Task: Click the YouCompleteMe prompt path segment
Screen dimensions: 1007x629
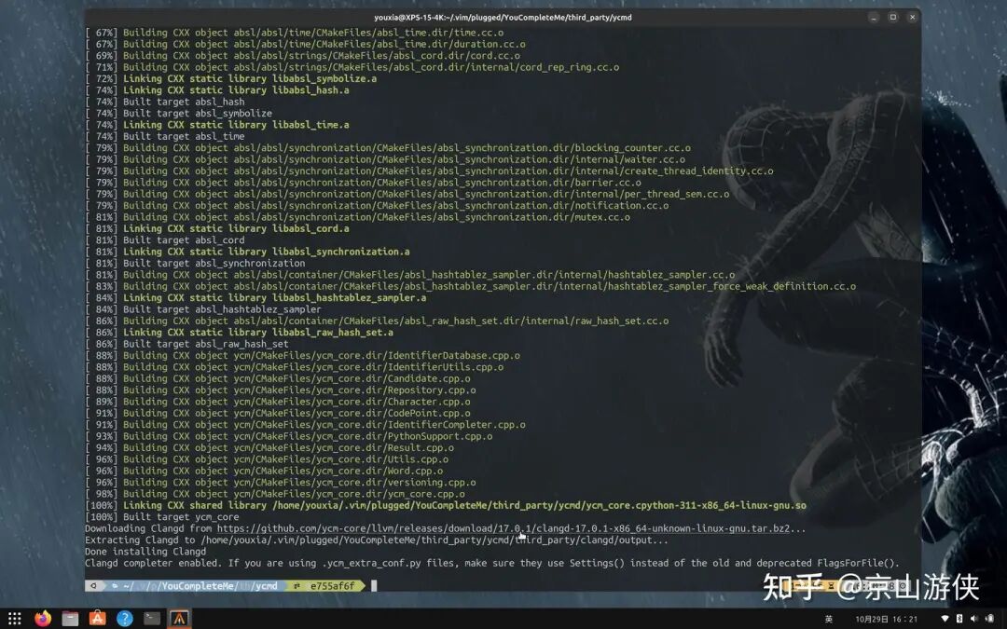Action: pyautogui.click(x=200, y=586)
